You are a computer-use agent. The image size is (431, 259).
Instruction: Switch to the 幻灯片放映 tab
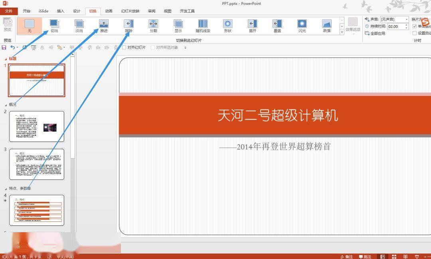(x=130, y=11)
